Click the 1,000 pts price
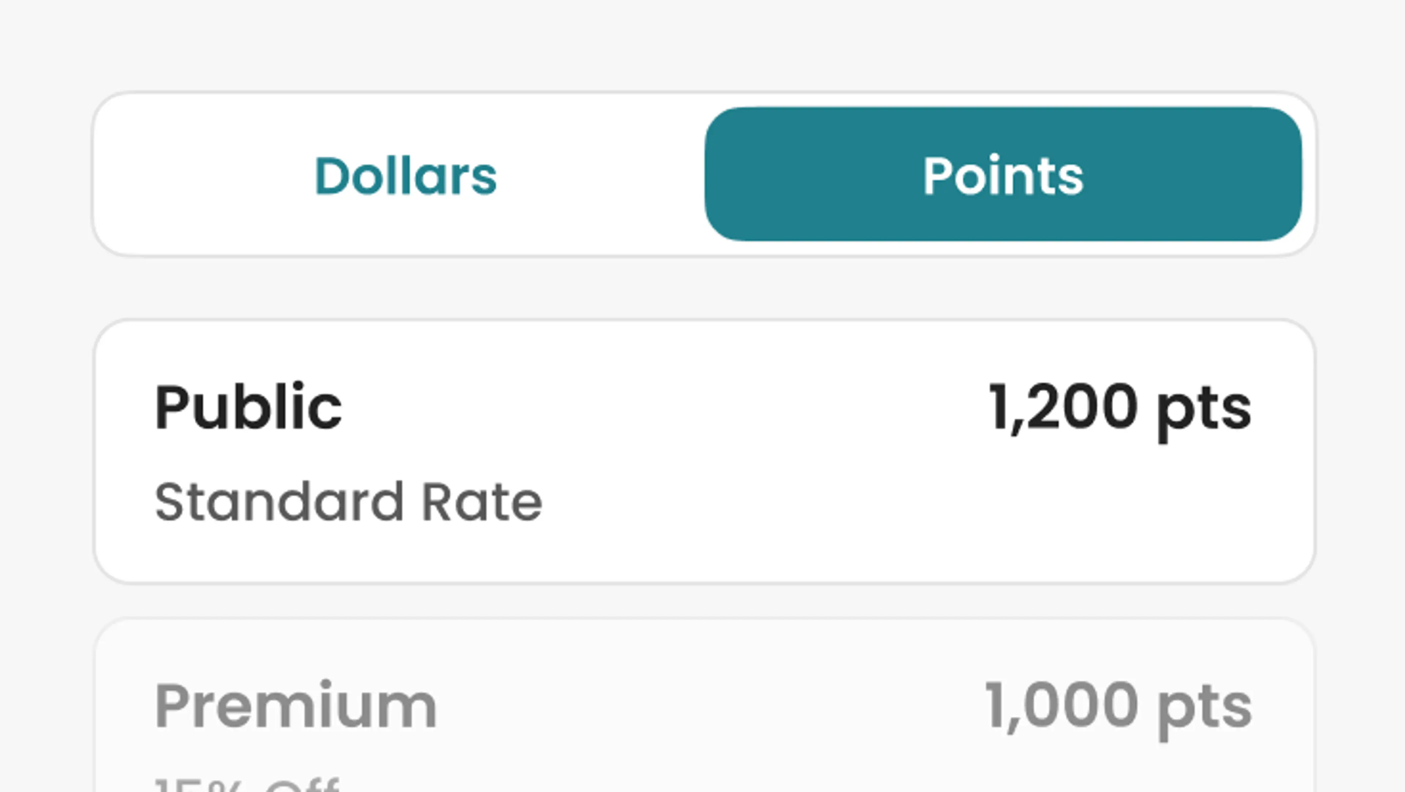 click(1118, 706)
